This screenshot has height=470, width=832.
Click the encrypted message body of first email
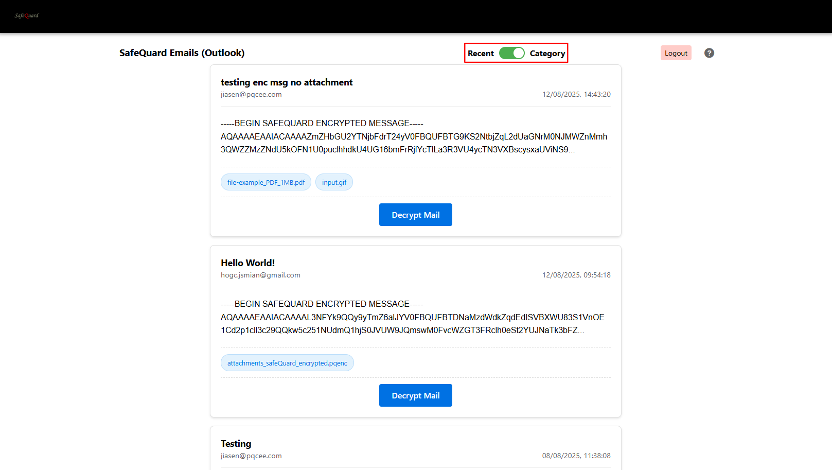click(x=414, y=137)
